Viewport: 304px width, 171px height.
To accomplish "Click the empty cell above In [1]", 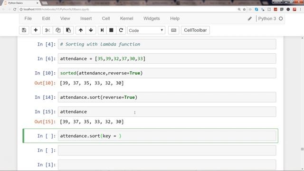I will [167, 150].
